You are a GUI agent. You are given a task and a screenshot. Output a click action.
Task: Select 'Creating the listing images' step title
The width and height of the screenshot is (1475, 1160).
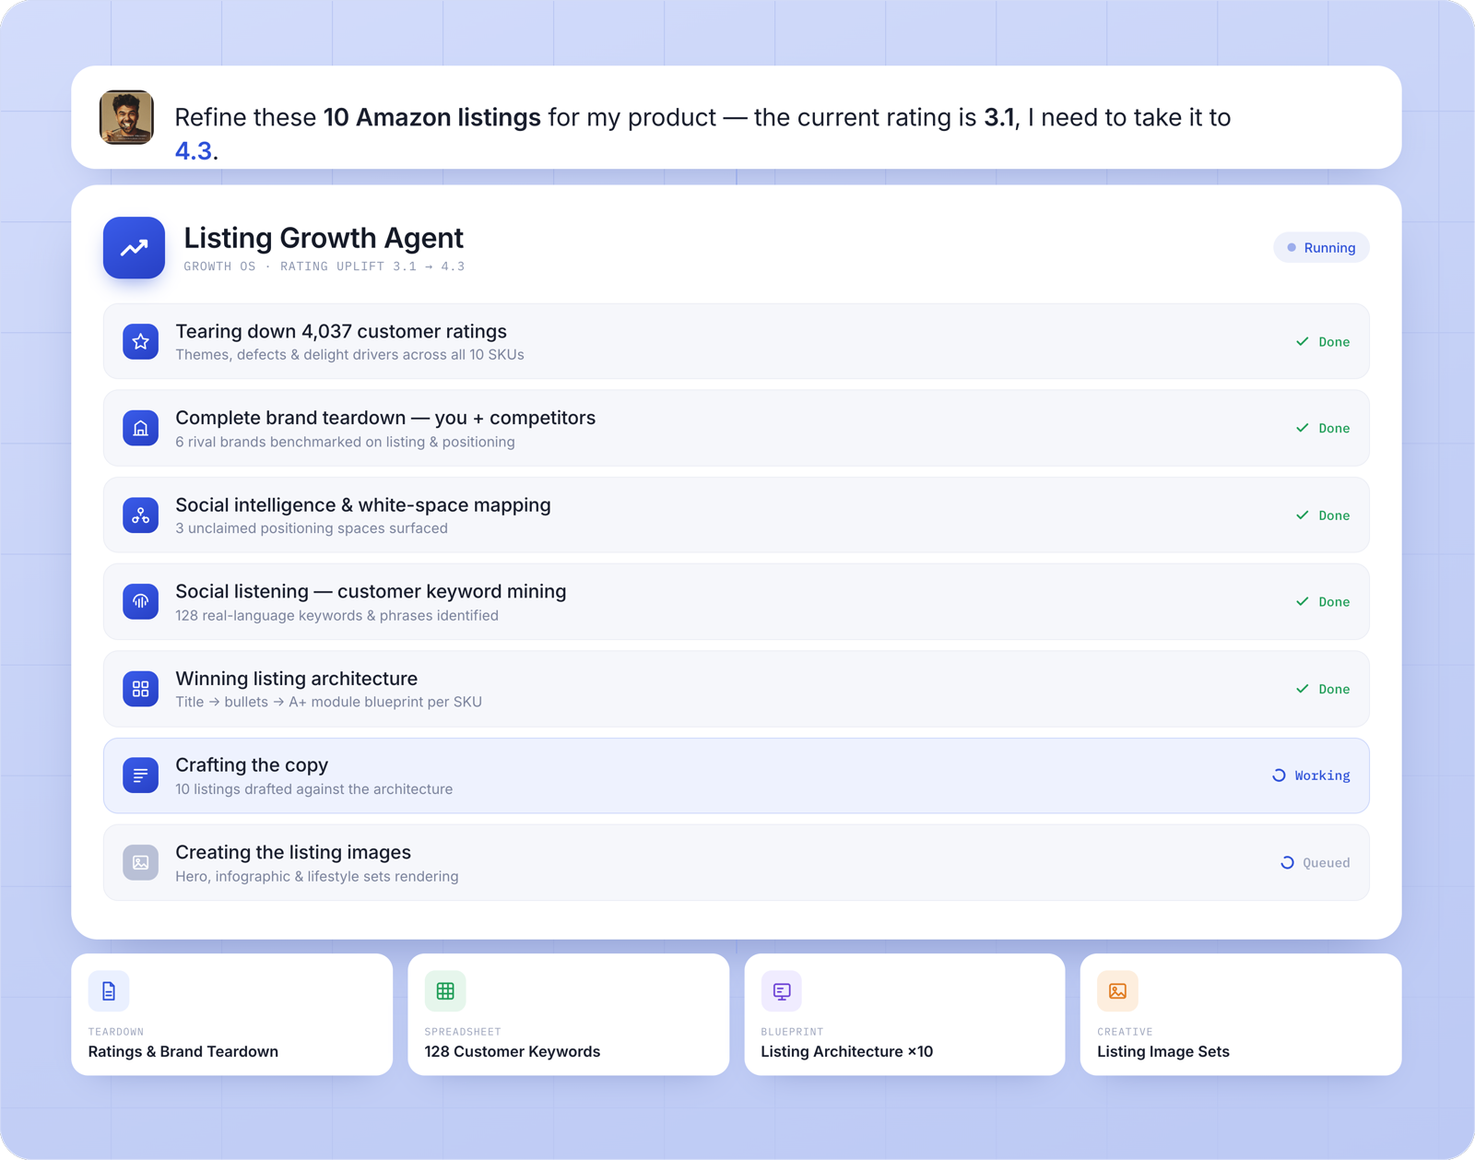pyautogui.click(x=293, y=852)
